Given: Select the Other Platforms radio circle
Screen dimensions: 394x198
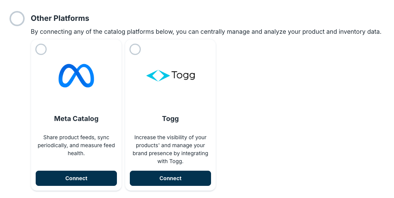Looking at the screenshot, I should coord(17,18).
